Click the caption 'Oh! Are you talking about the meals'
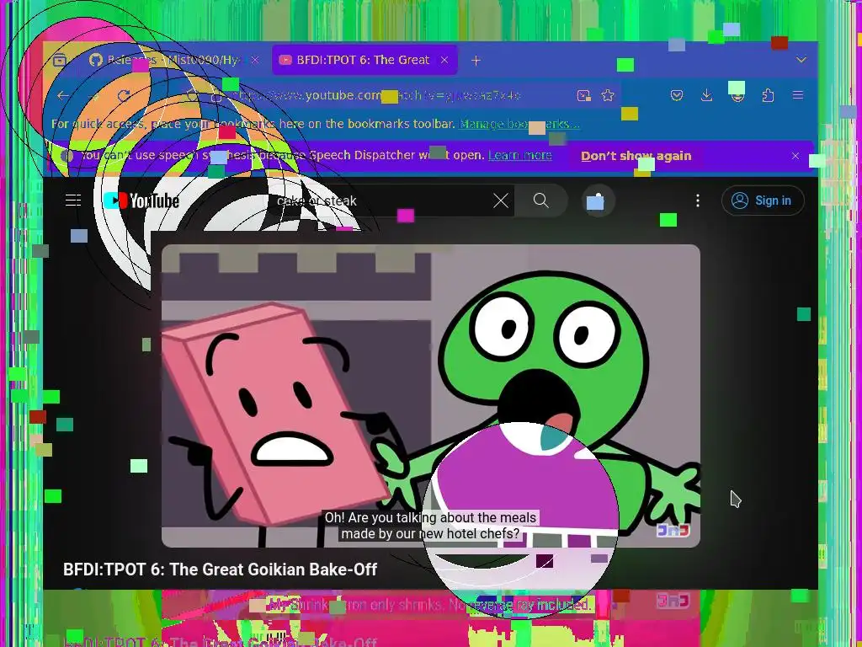This screenshot has height=647, width=862. [430, 518]
